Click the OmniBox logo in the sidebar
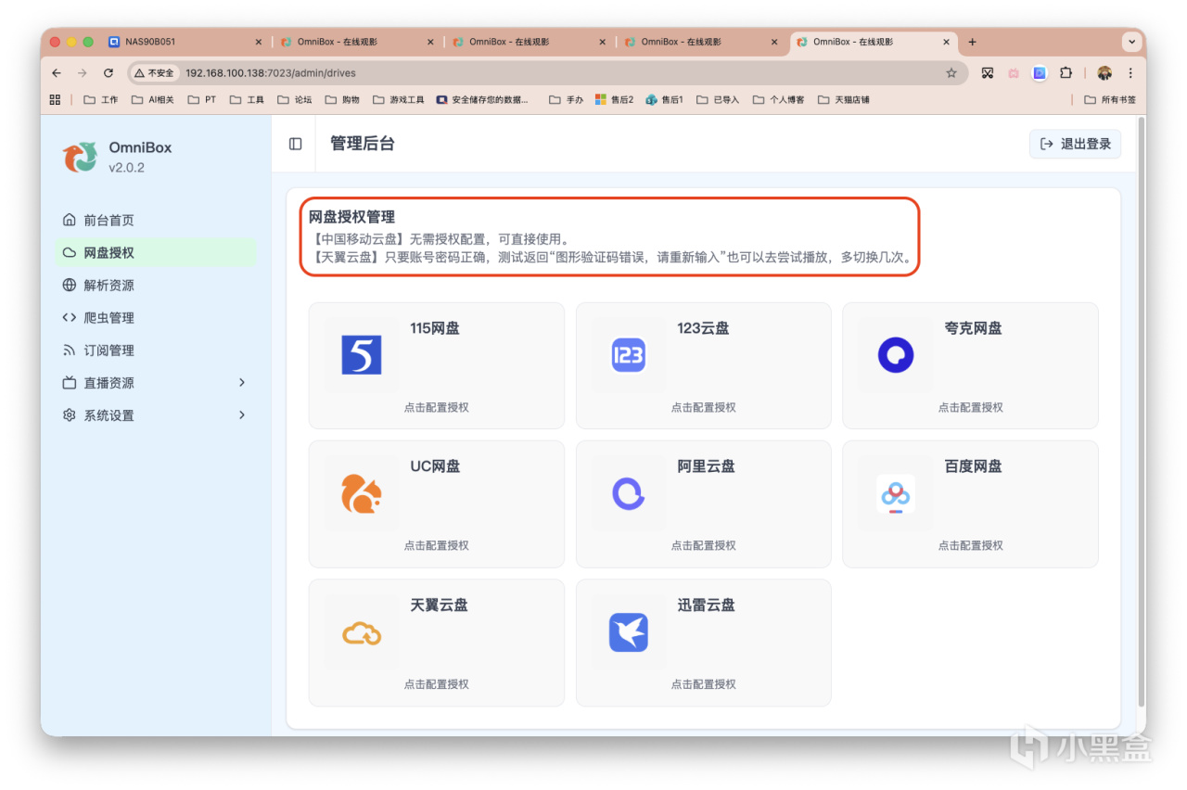The height and width of the screenshot is (790, 1187). (80, 156)
